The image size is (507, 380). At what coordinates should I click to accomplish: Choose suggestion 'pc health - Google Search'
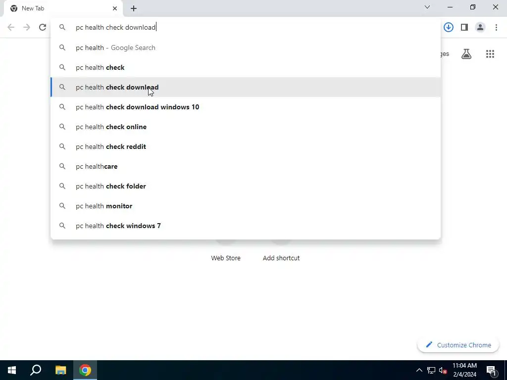[x=246, y=48]
